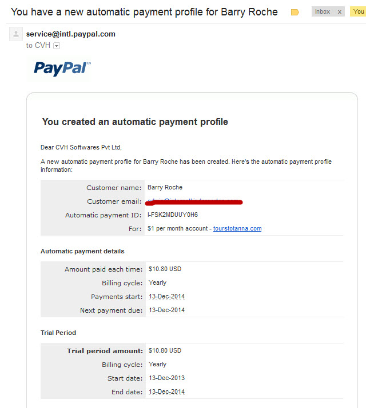Image resolution: width=366 pixels, height=408 pixels.
Task: Click the yellow importance marker icon
Action: coord(295,12)
